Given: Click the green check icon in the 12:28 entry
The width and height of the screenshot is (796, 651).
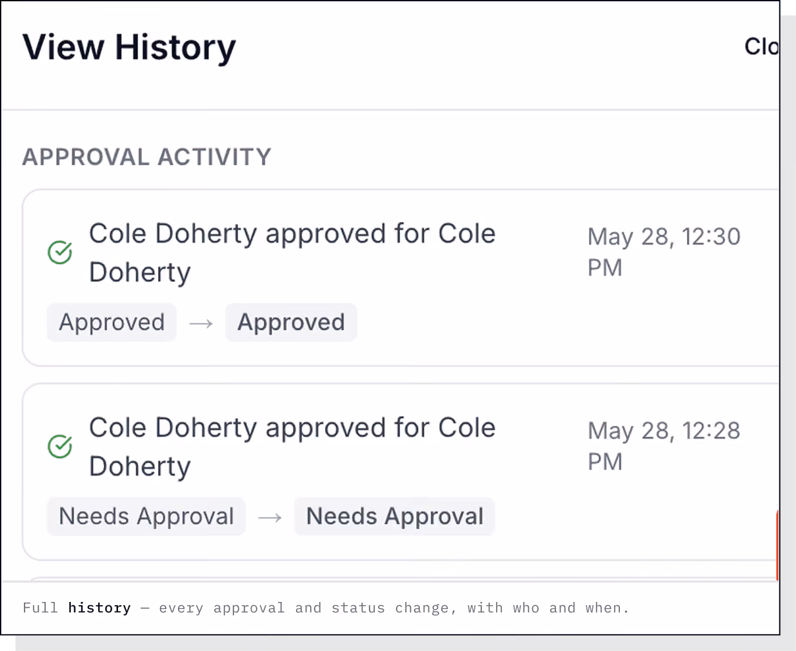Looking at the screenshot, I should (60, 446).
